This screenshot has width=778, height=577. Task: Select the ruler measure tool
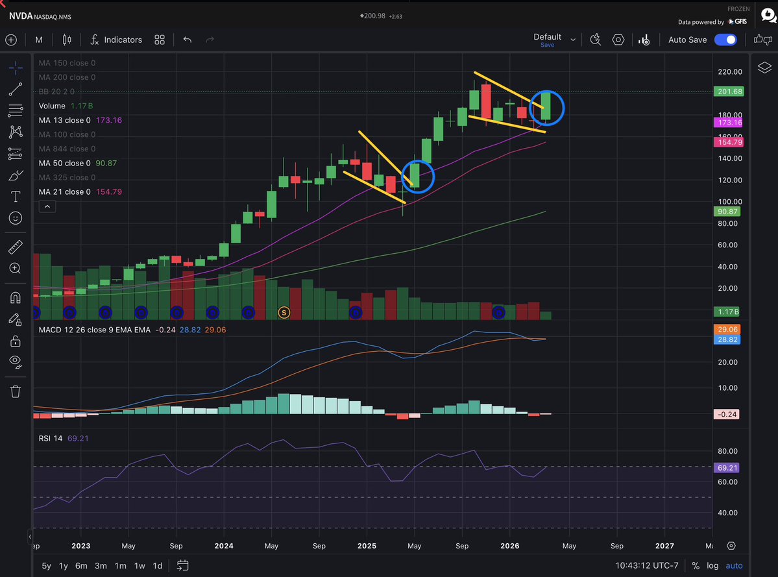pyautogui.click(x=16, y=247)
